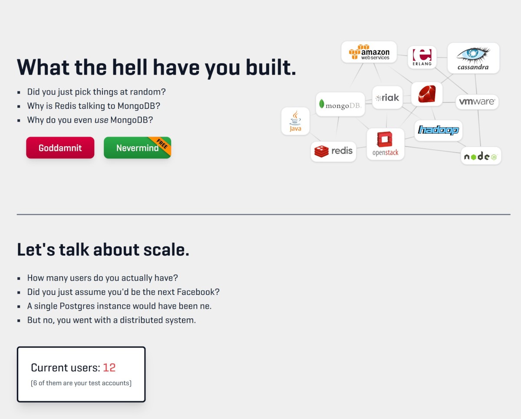The image size is (521, 419).
Task: Click the "Let's talk about scale" heading
Action: point(103,250)
